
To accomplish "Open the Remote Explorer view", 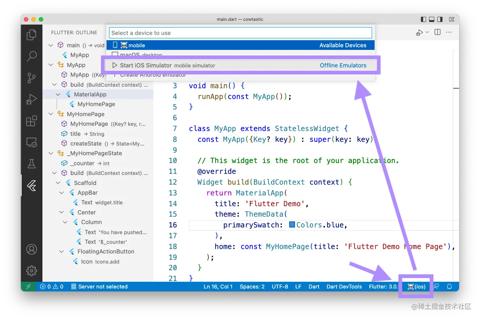I will click(x=32, y=142).
